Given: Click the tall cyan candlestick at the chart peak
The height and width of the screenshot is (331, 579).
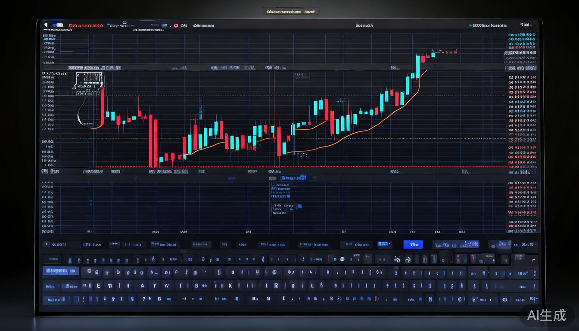Looking at the screenshot, I should 418,66.
